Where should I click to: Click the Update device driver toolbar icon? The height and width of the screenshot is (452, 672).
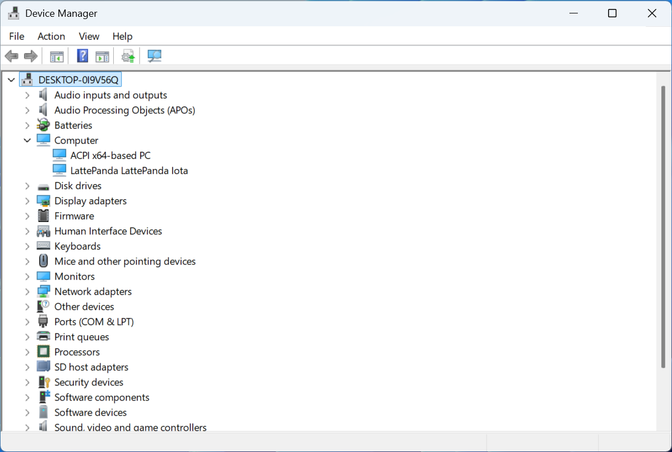click(x=128, y=56)
